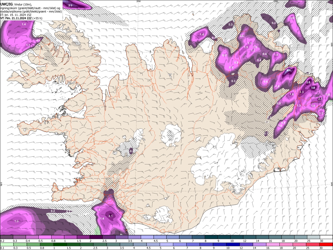333x250 pixels.
Task: Select the bright pink 0.5 swatch in upper legend
Action: 45,237
